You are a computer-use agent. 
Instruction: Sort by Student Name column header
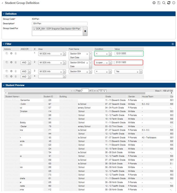click(x=12, y=96)
